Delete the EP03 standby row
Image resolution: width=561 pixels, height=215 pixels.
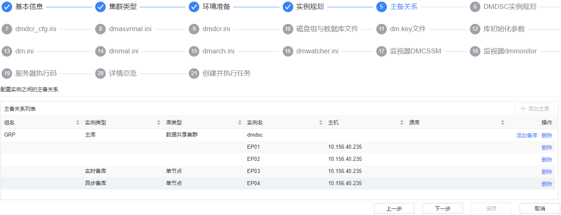click(547, 172)
